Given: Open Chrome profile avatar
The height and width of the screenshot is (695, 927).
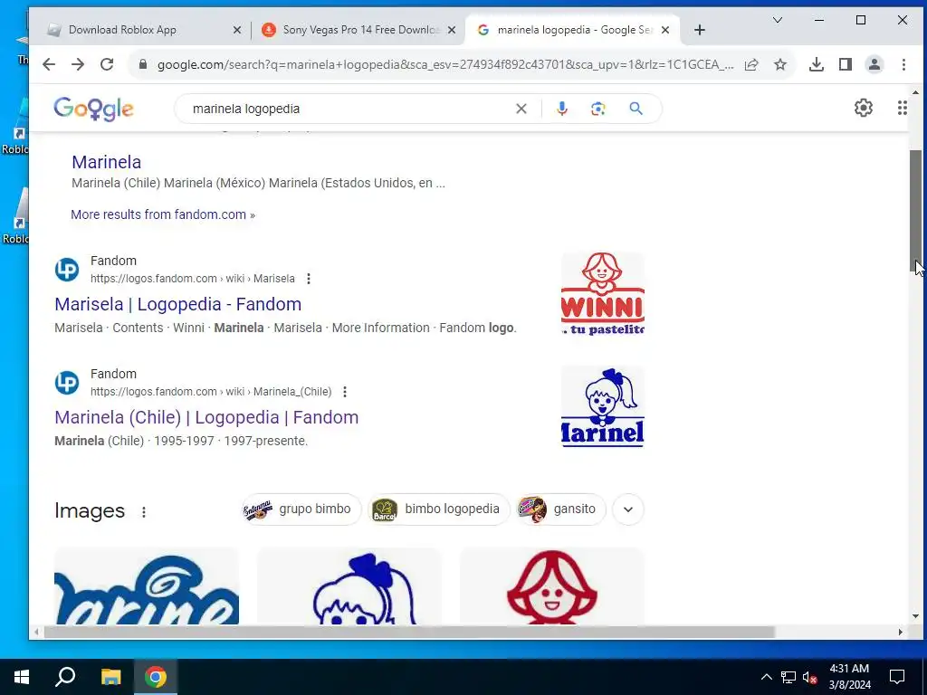Looking at the screenshot, I should (x=874, y=64).
